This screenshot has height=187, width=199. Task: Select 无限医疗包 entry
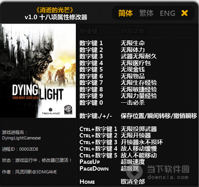[136, 63]
